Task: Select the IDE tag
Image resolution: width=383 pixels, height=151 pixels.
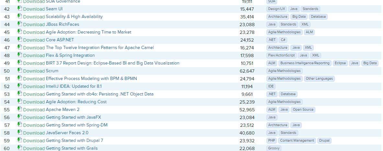Action: pyautogui.click(x=271, y=86)
